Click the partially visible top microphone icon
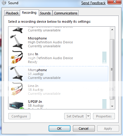Viewport: 123px width, 136px height. click(18, 30)
